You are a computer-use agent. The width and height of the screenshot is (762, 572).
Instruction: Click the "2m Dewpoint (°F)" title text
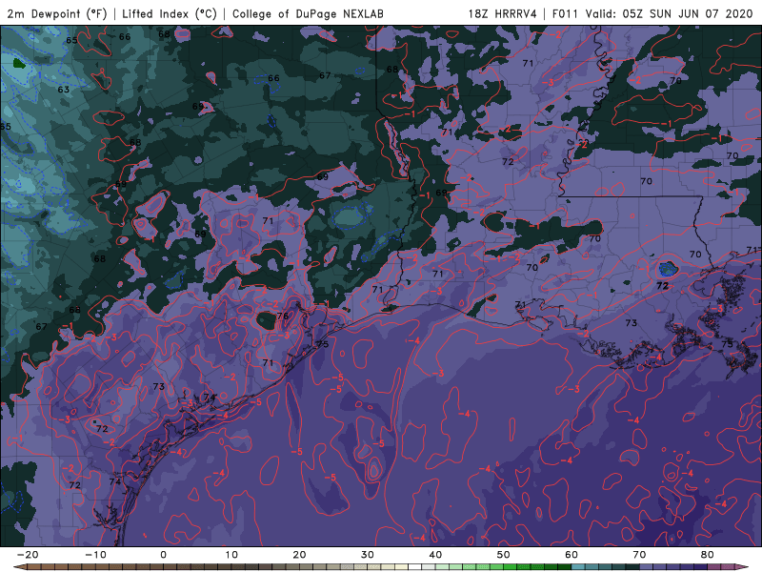click(x=57, y=13)
